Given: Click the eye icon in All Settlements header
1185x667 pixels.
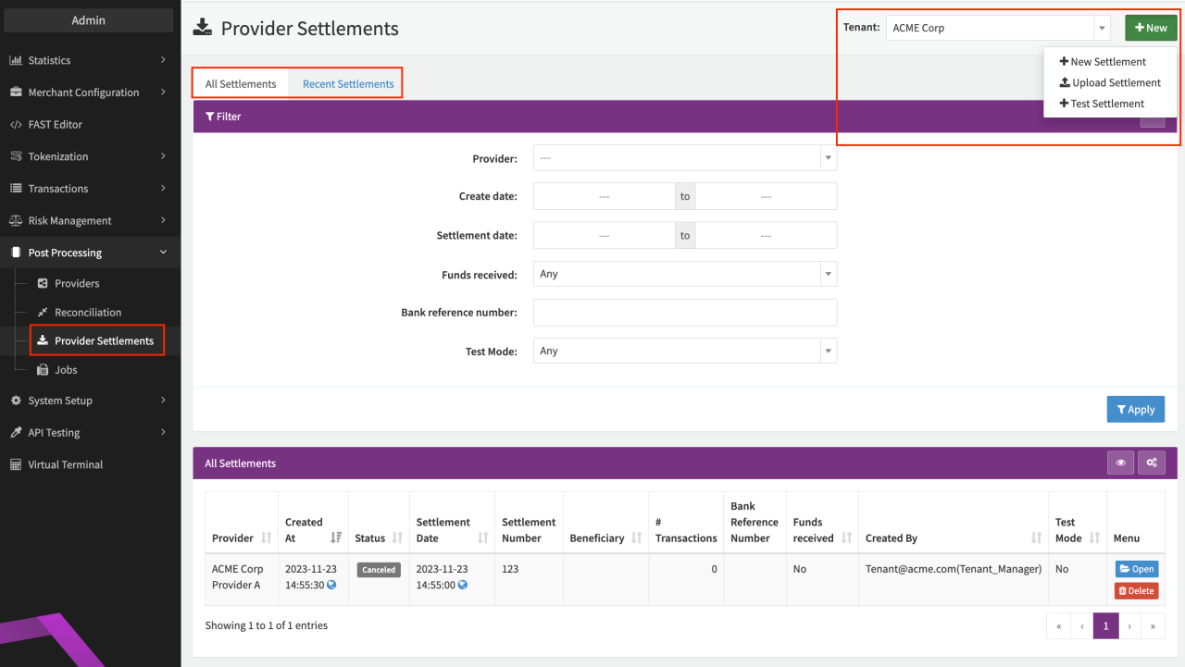Looking at the screenshot, I should click(x=1120, y=463).
